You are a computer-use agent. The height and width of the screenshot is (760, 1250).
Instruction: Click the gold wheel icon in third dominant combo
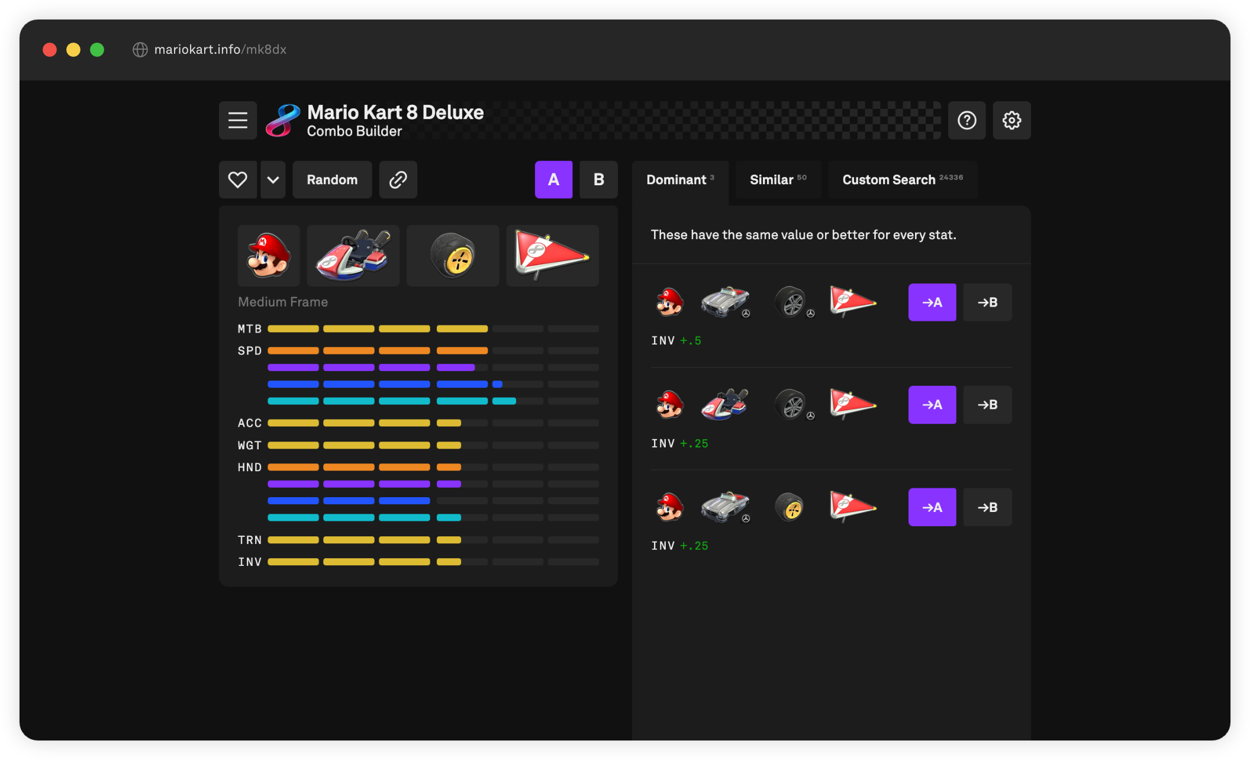(x=790, y=507)
